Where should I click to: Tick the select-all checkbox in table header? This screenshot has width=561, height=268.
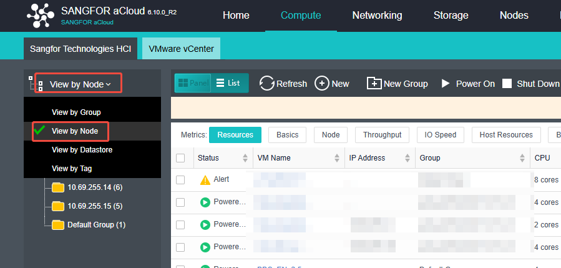(x=180, y=158)
